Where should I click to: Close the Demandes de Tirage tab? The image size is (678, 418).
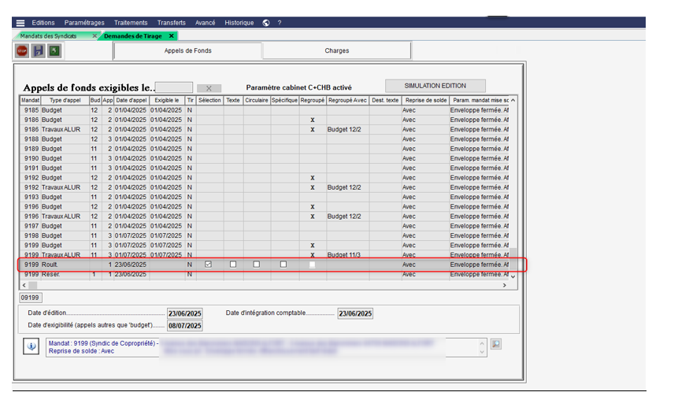pyautogui.click(x=172, y=36)
